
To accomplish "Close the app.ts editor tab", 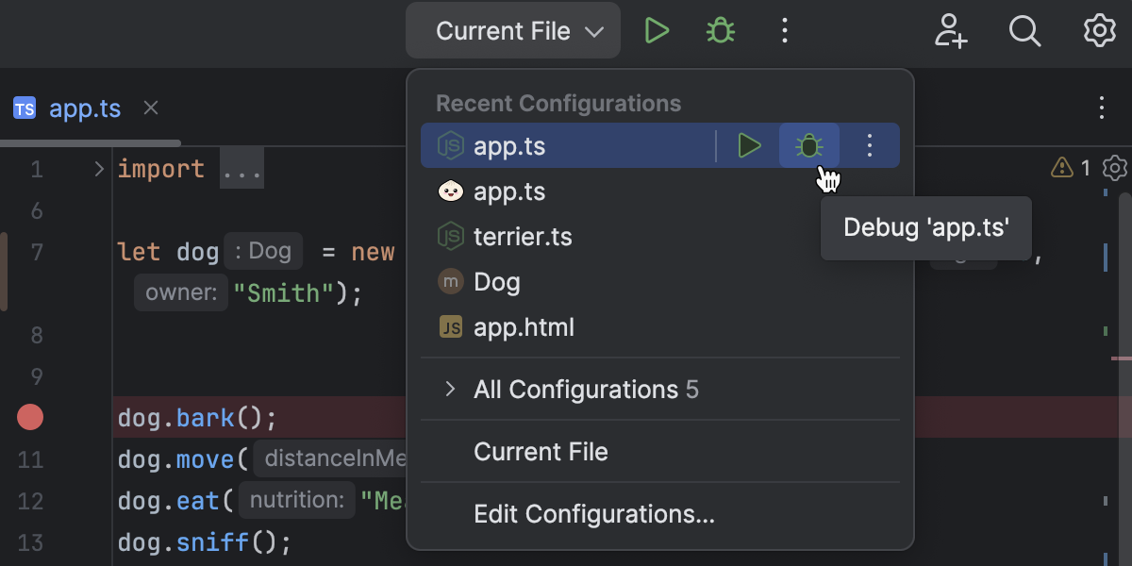I will click(150, 108).
